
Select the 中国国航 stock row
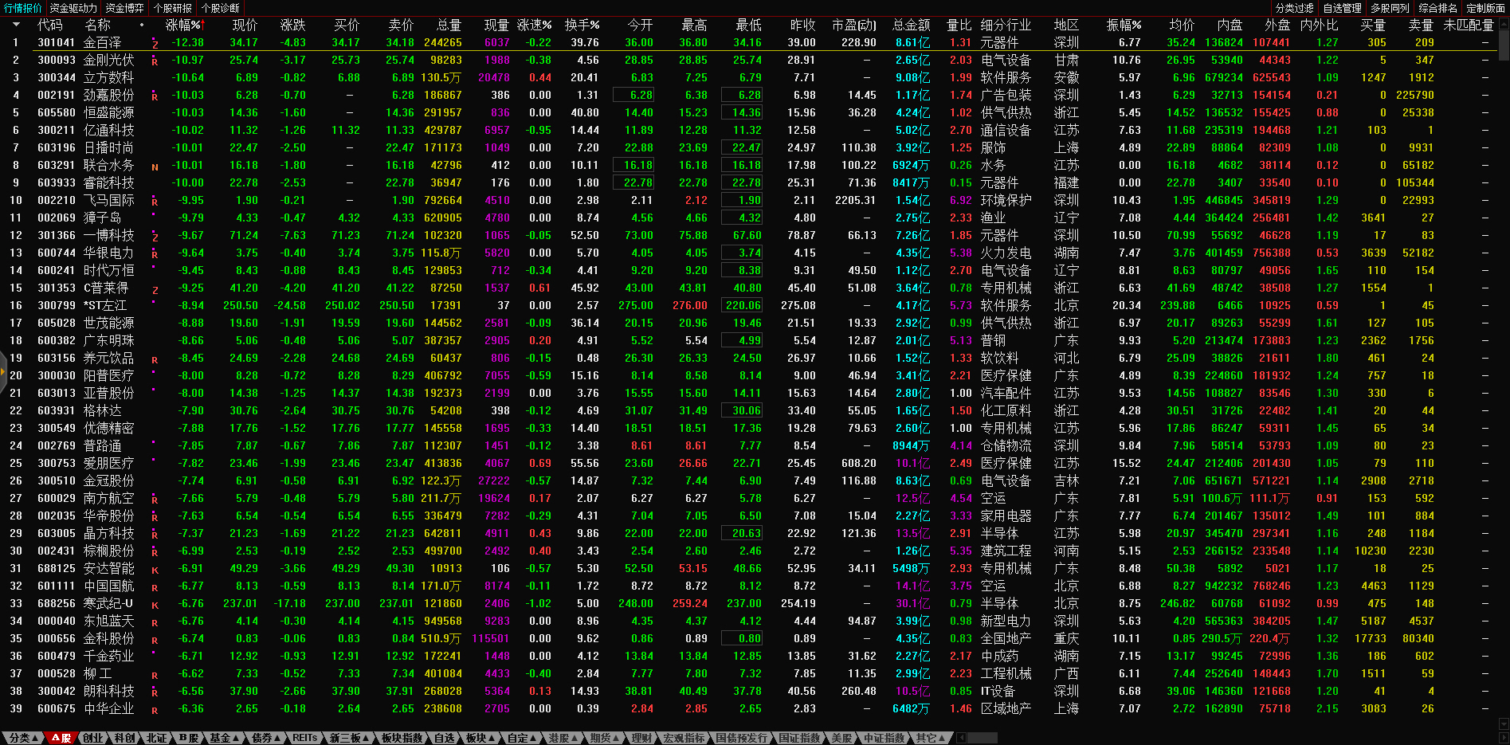coord(108,586)
